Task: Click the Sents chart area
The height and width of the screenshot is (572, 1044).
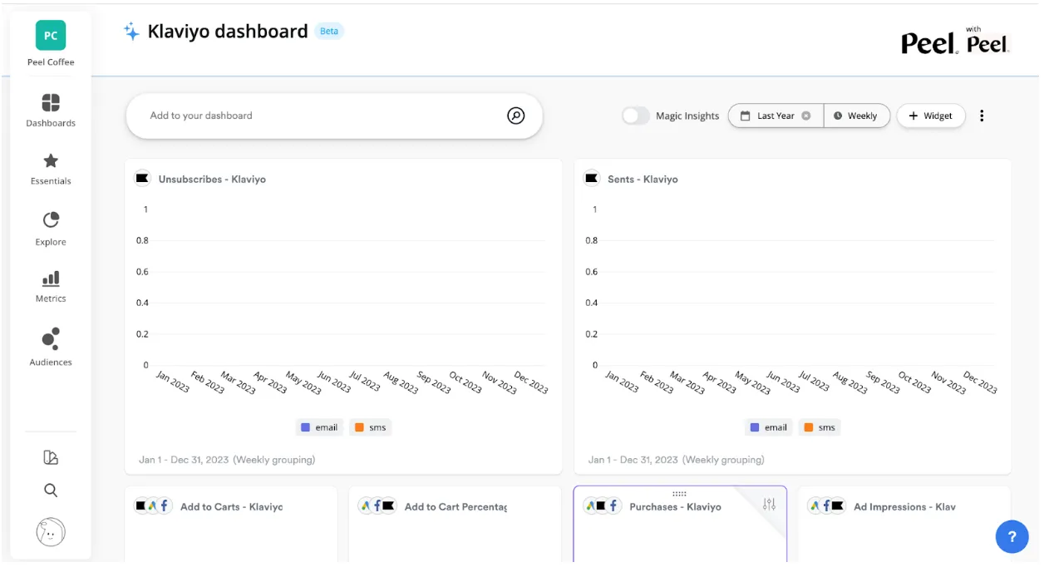Action: pos(790,287)
